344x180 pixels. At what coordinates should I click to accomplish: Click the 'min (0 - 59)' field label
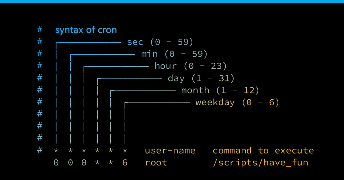point(174,54)
